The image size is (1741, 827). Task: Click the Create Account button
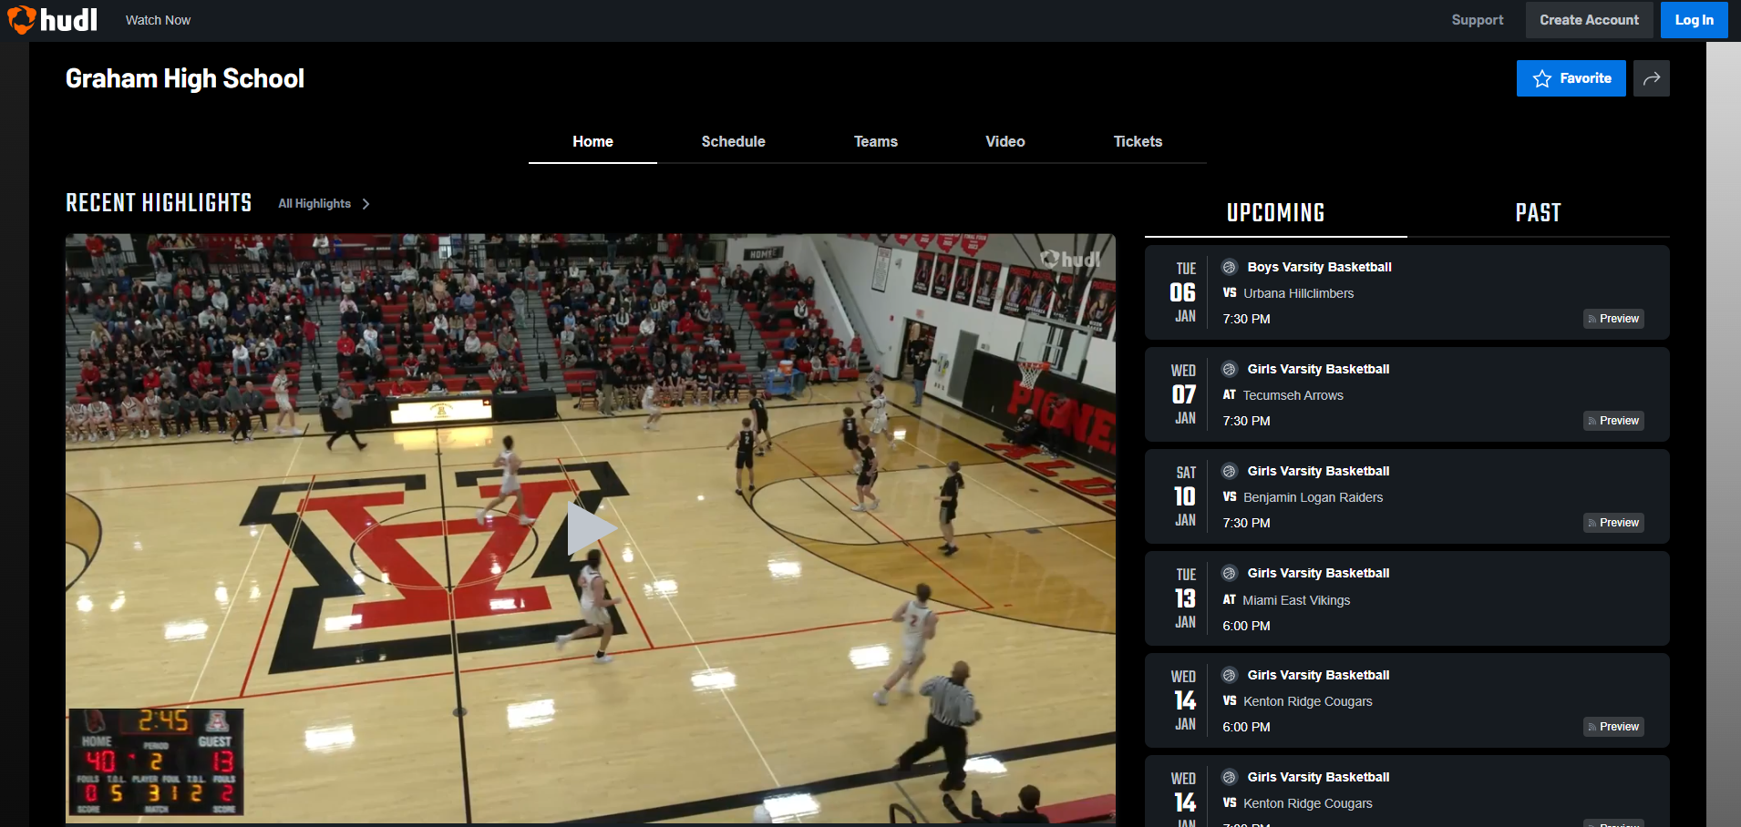(1589, 20)
